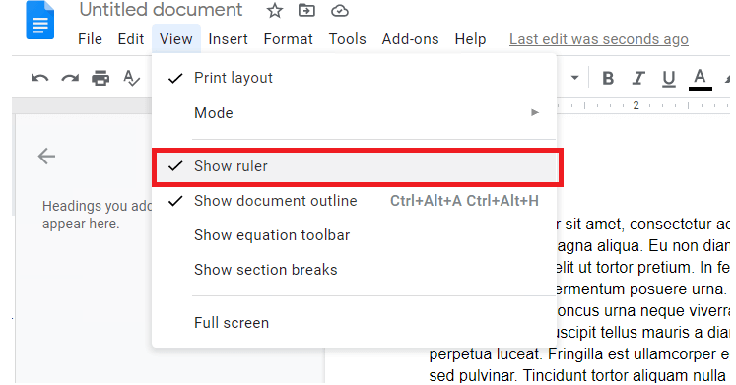Run spelling and grammar check icon

[x=131, y=78]
